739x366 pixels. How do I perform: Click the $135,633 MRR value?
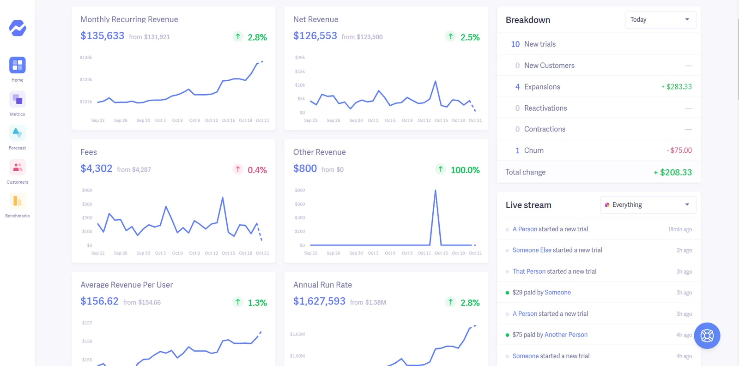pyautogui.click(x=103, y=36)
